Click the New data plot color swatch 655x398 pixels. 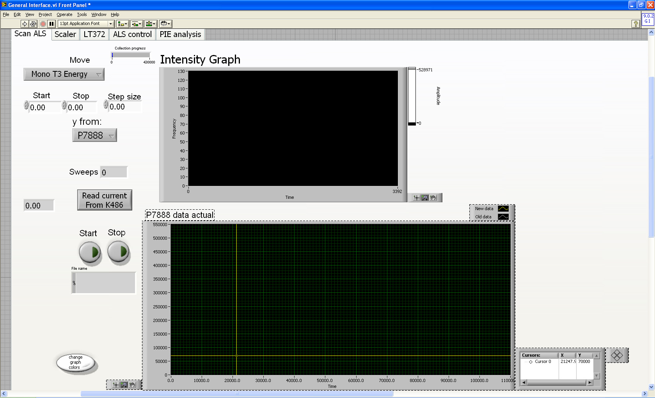coord(503,209)
